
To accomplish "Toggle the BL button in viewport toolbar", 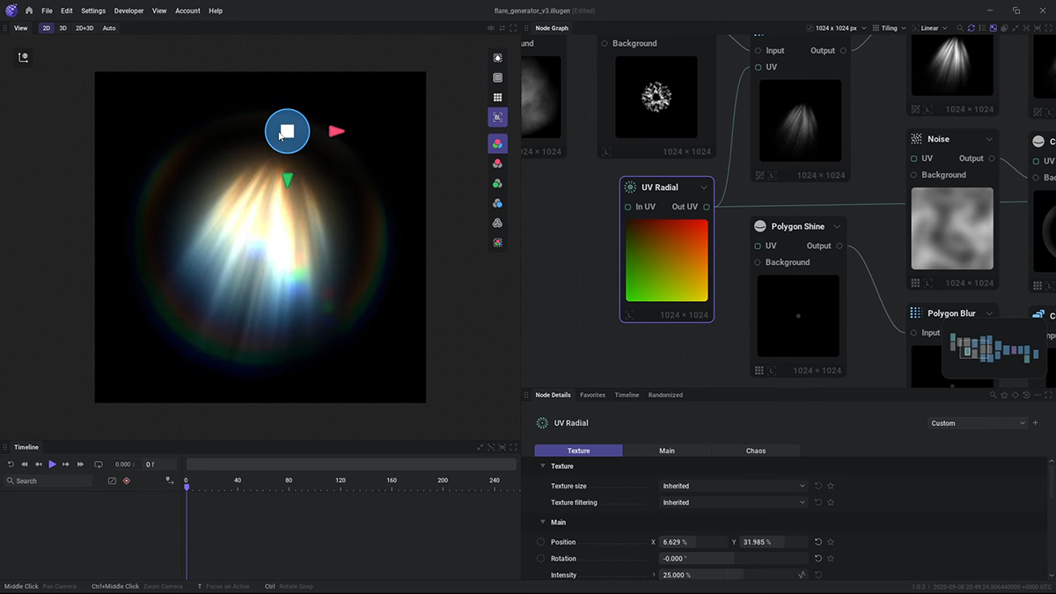I will click(497, 117).
